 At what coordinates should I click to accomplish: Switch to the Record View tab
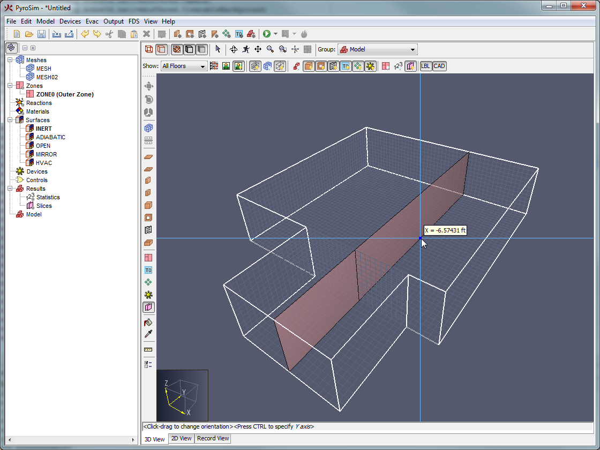pyautogui.click(x=213, y=438)
